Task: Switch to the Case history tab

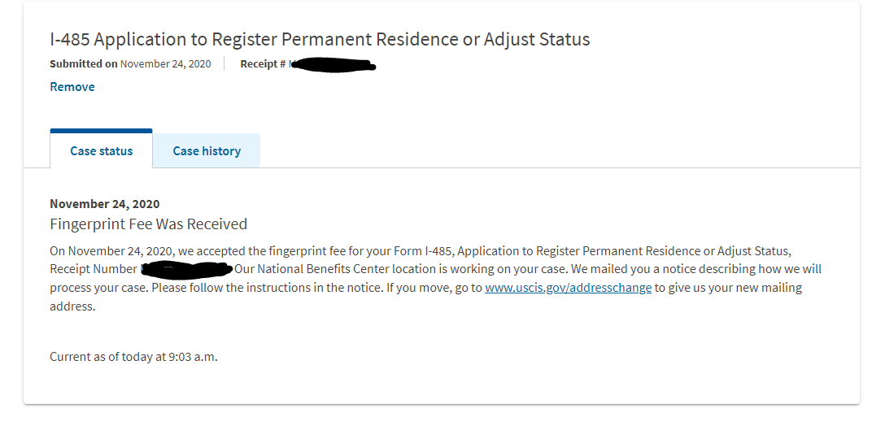Action: [207, 150]
